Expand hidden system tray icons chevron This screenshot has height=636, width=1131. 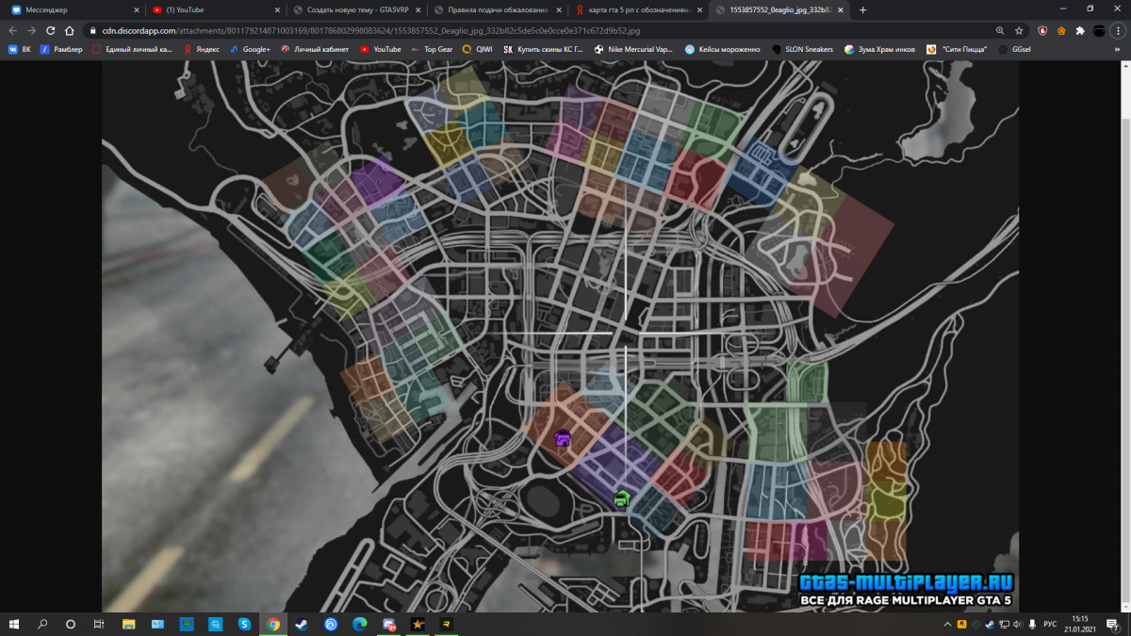pyautogui.click(x=946, y=624)
